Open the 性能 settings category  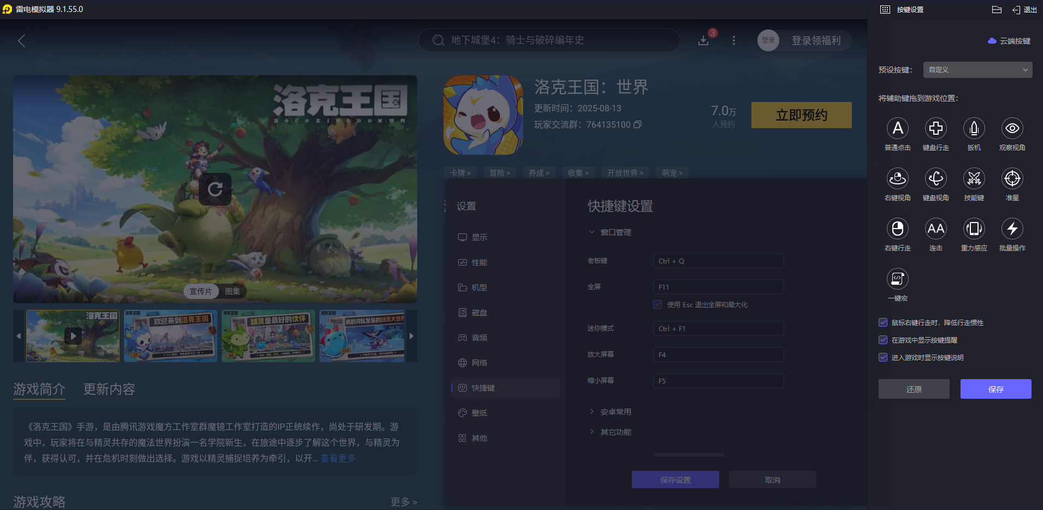(506, 262)
